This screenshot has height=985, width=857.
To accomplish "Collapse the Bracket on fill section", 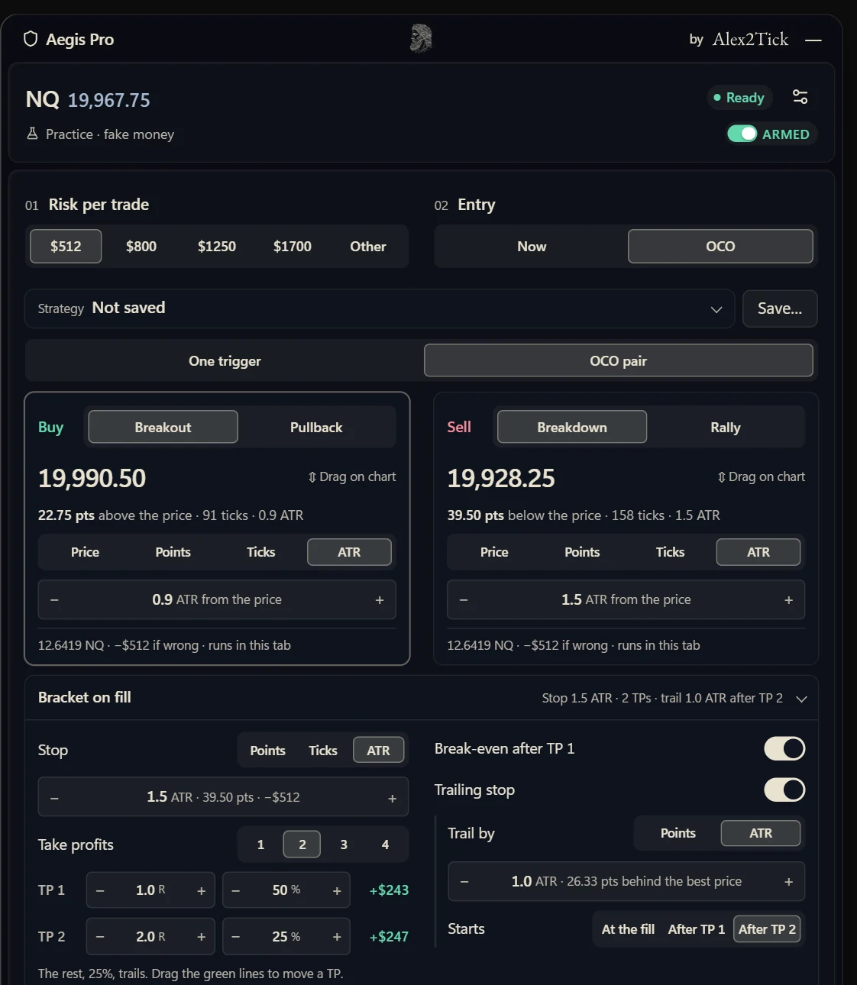I will point(801,699).
